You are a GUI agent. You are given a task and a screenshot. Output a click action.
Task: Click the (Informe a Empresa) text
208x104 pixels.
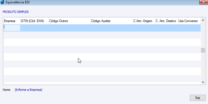click(x=28, y=90)
